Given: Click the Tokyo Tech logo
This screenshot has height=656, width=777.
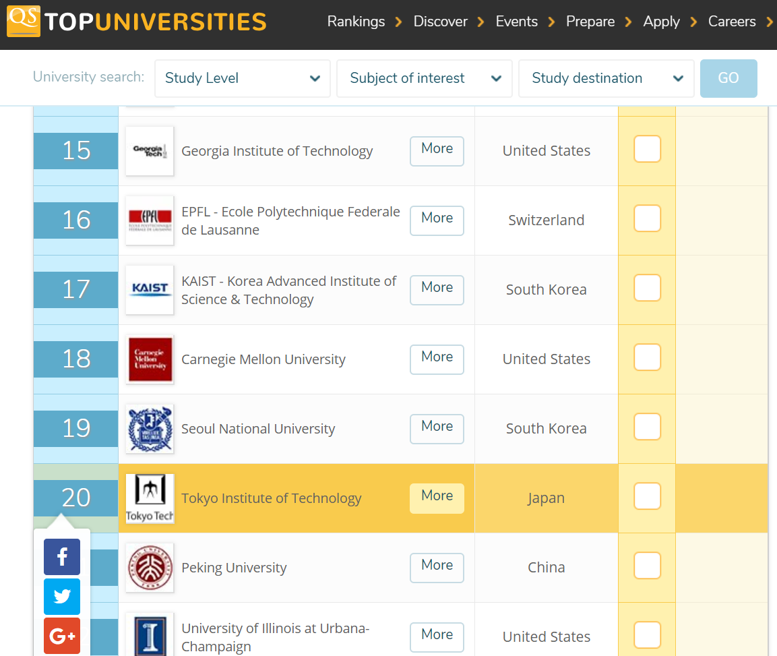Looking at the screenshot, I should point(150,498).
